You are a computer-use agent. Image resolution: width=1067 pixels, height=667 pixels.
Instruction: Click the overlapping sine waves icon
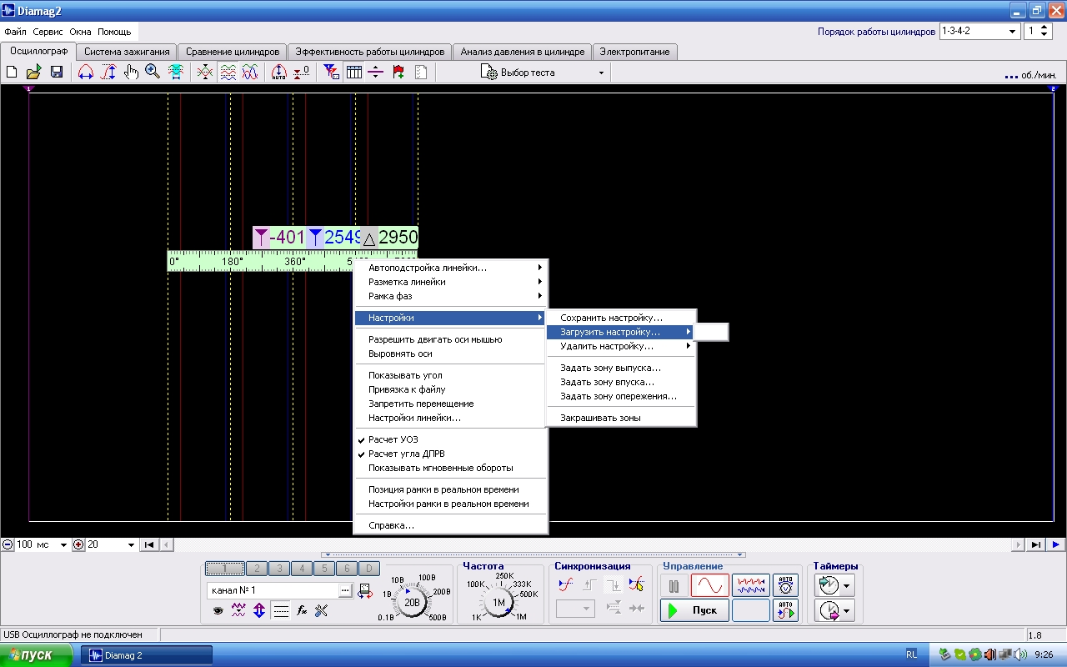click(x=250, y=73)
